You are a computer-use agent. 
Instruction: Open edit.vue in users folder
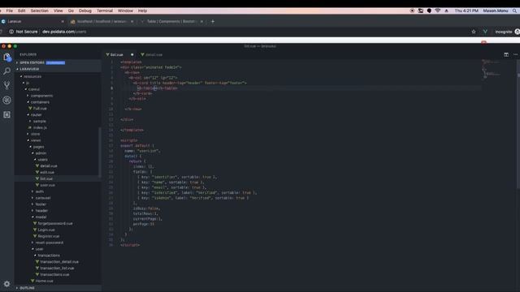[47, 172]
